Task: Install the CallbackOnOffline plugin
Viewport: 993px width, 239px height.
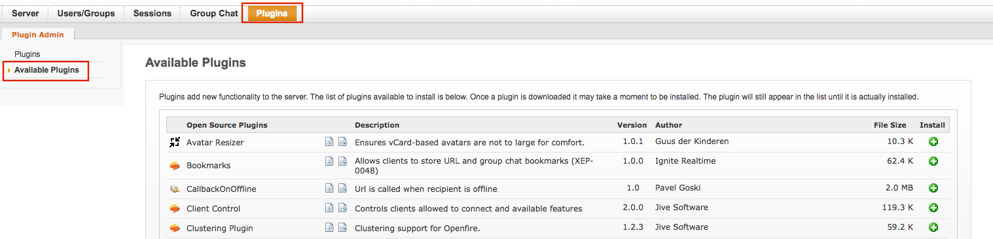Action: [x=933, y=188]
